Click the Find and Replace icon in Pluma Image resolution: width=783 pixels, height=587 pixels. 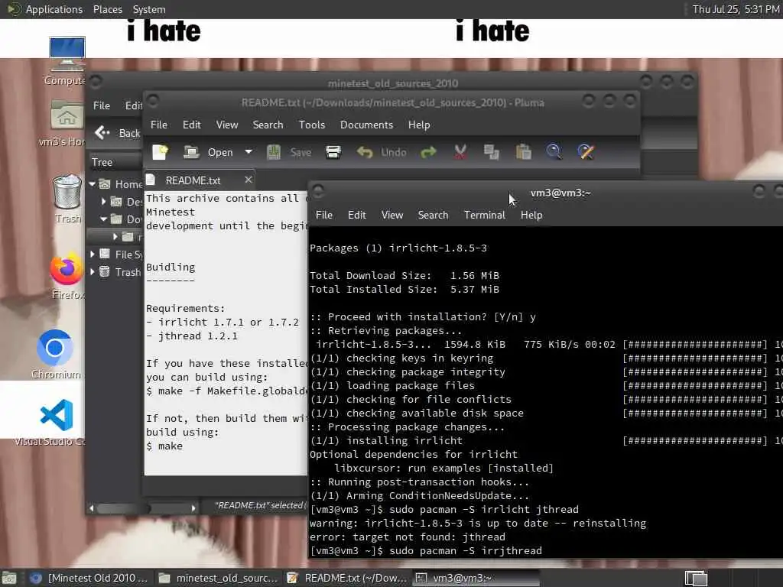click(x=586, y=152)
